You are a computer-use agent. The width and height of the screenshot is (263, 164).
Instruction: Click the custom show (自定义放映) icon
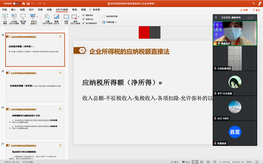tap(33, 17)
